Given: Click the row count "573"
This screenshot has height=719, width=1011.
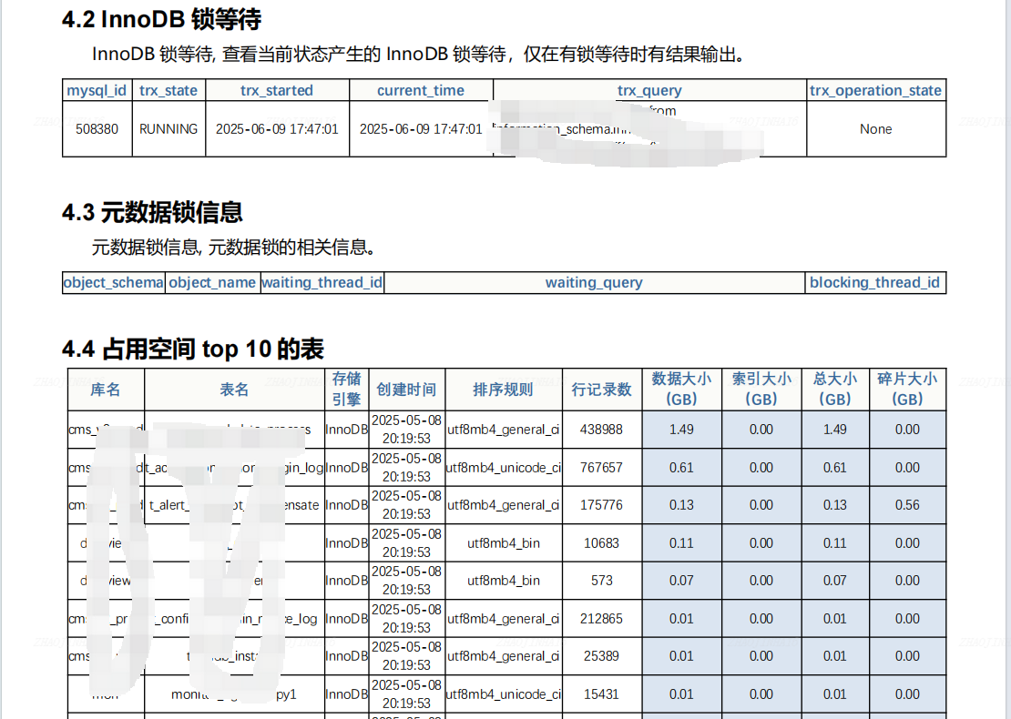Looking at the screenshot, I should (x=601, y=581).
